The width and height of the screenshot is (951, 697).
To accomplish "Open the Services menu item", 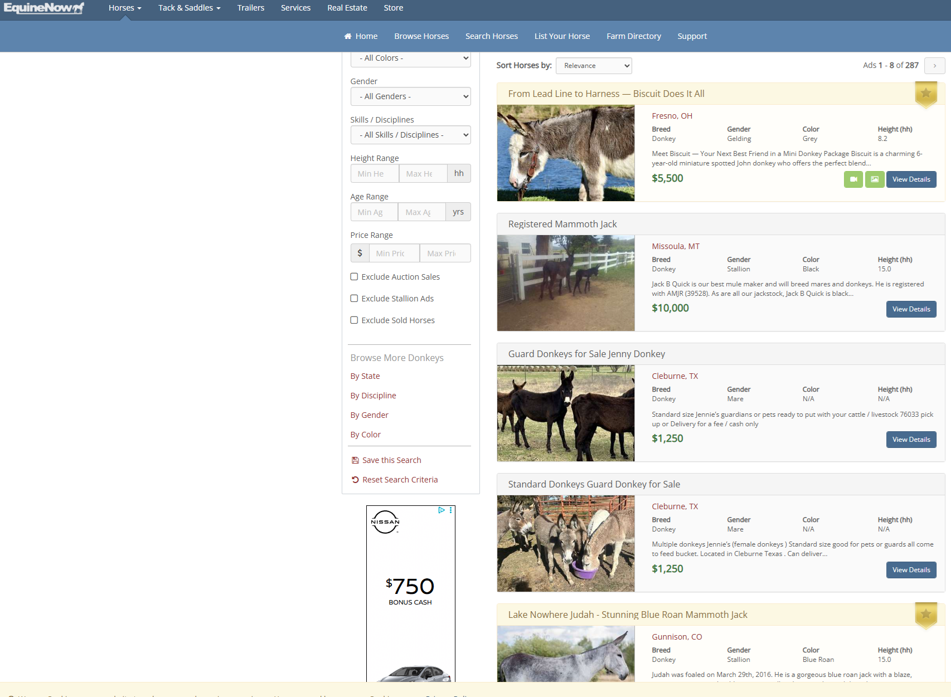I will 296,8.
